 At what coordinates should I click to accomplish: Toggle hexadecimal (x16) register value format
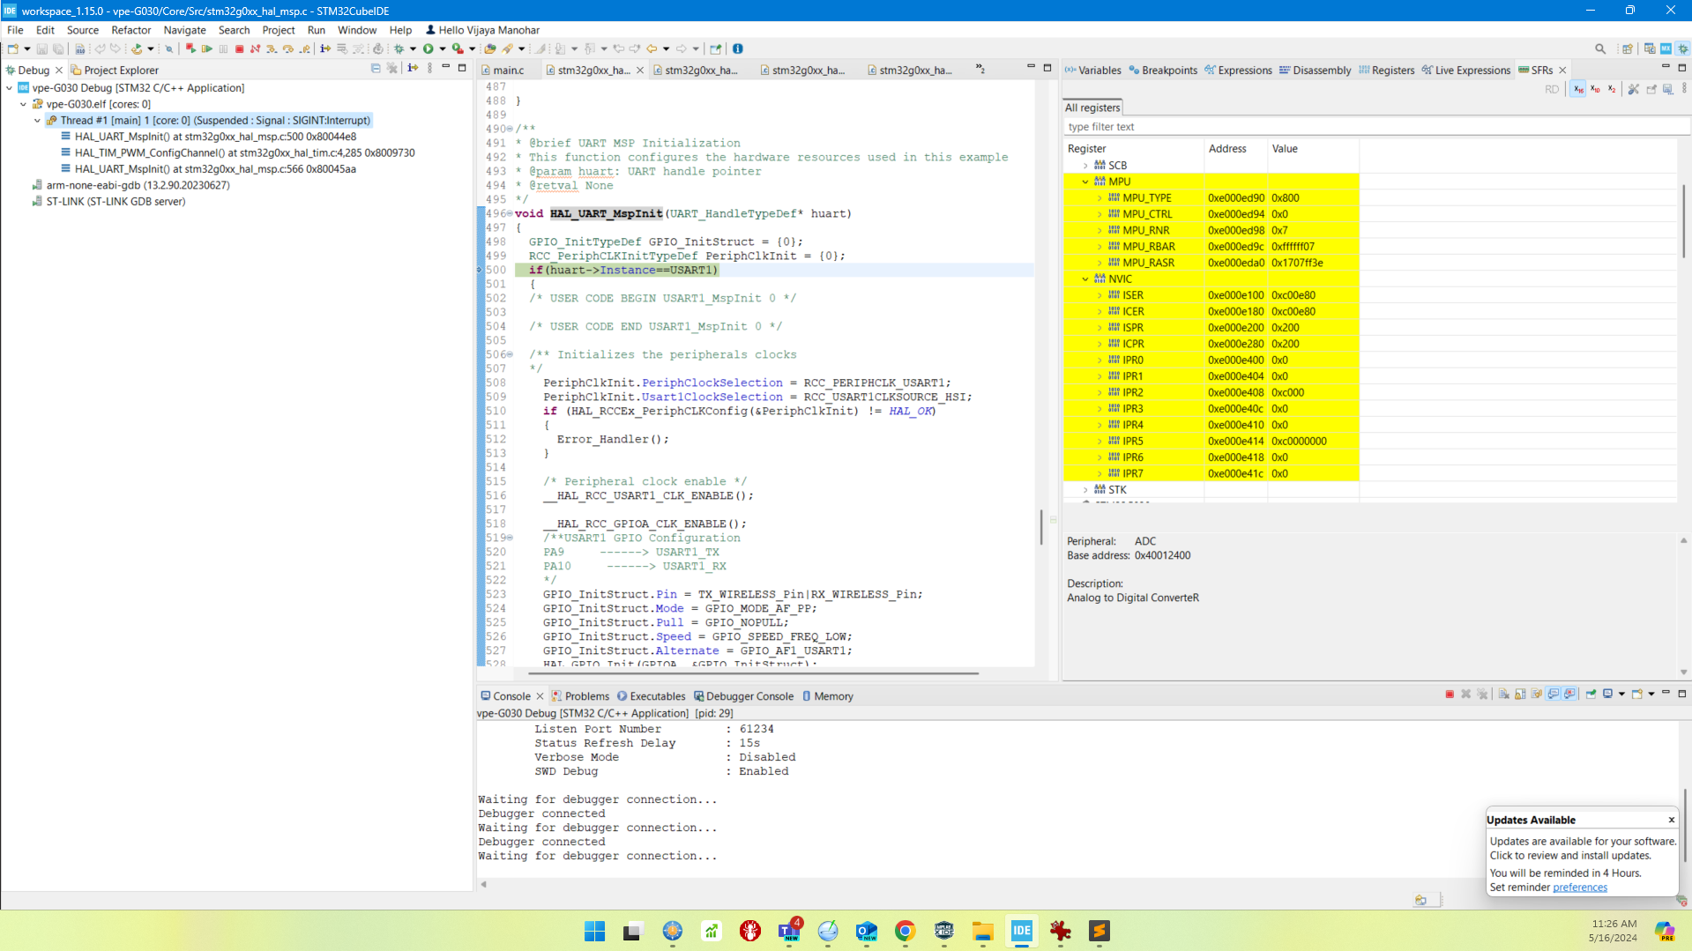[x=1578, y=89]
